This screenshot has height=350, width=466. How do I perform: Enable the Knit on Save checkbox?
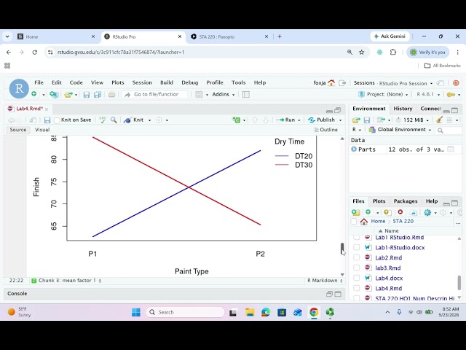(x=57, y=120)
